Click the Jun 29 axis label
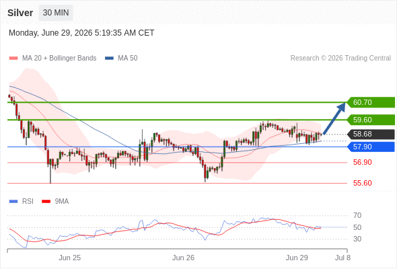Image resolution: width=397 pixels, height=269 pixels. coord(297,258)
